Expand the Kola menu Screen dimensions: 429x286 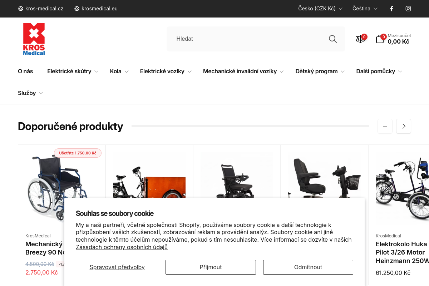pos(119,71)
